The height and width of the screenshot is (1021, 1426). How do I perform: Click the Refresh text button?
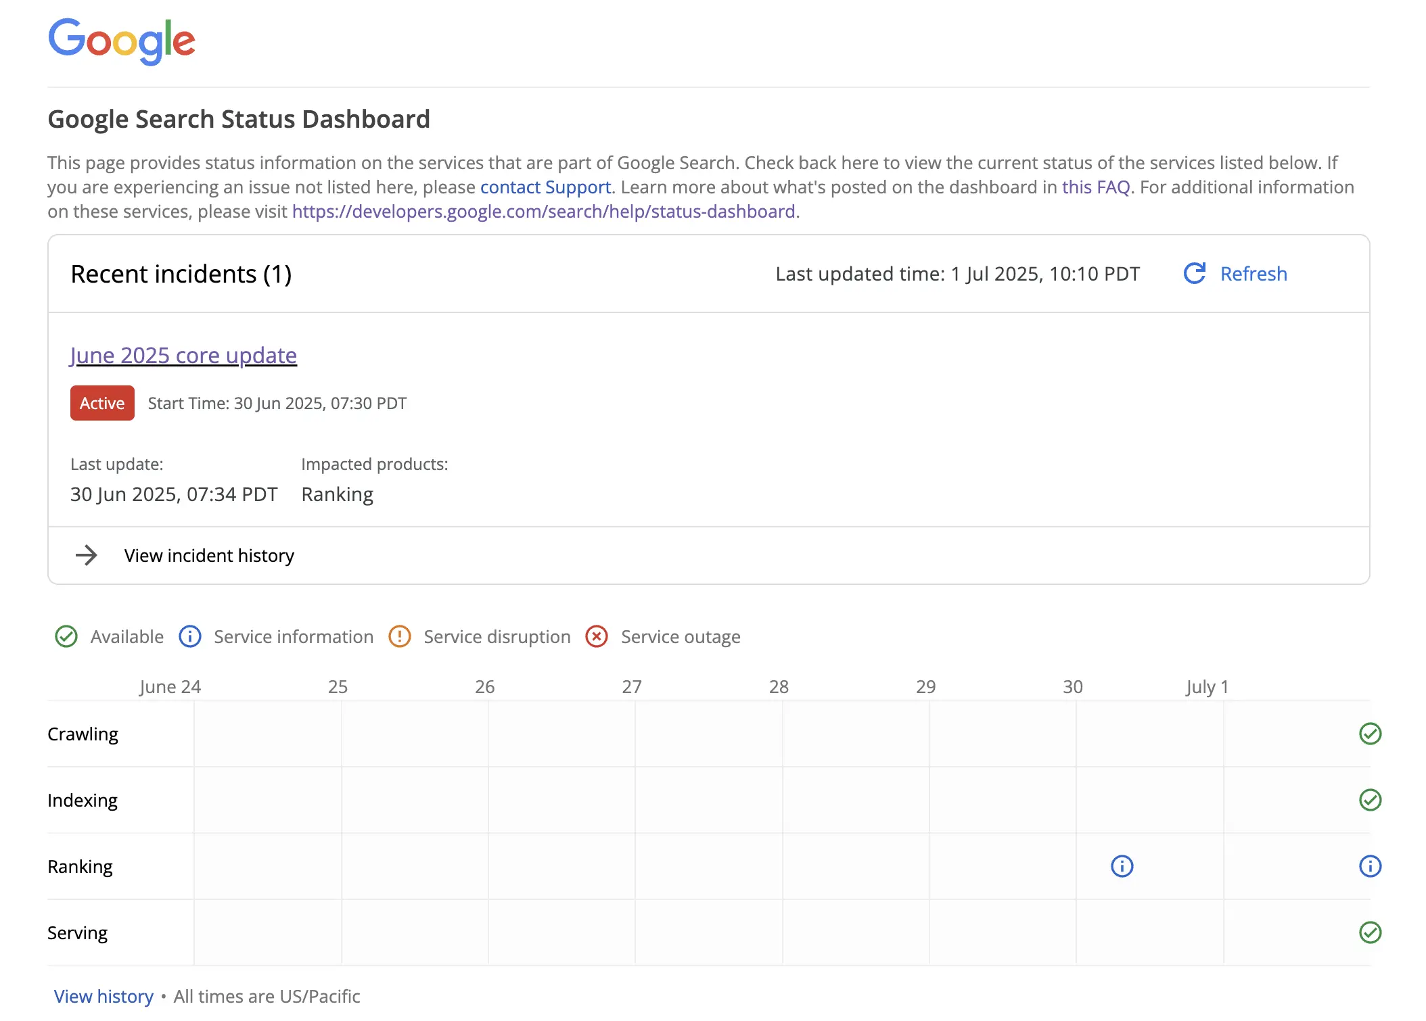tap(1253, 274)
